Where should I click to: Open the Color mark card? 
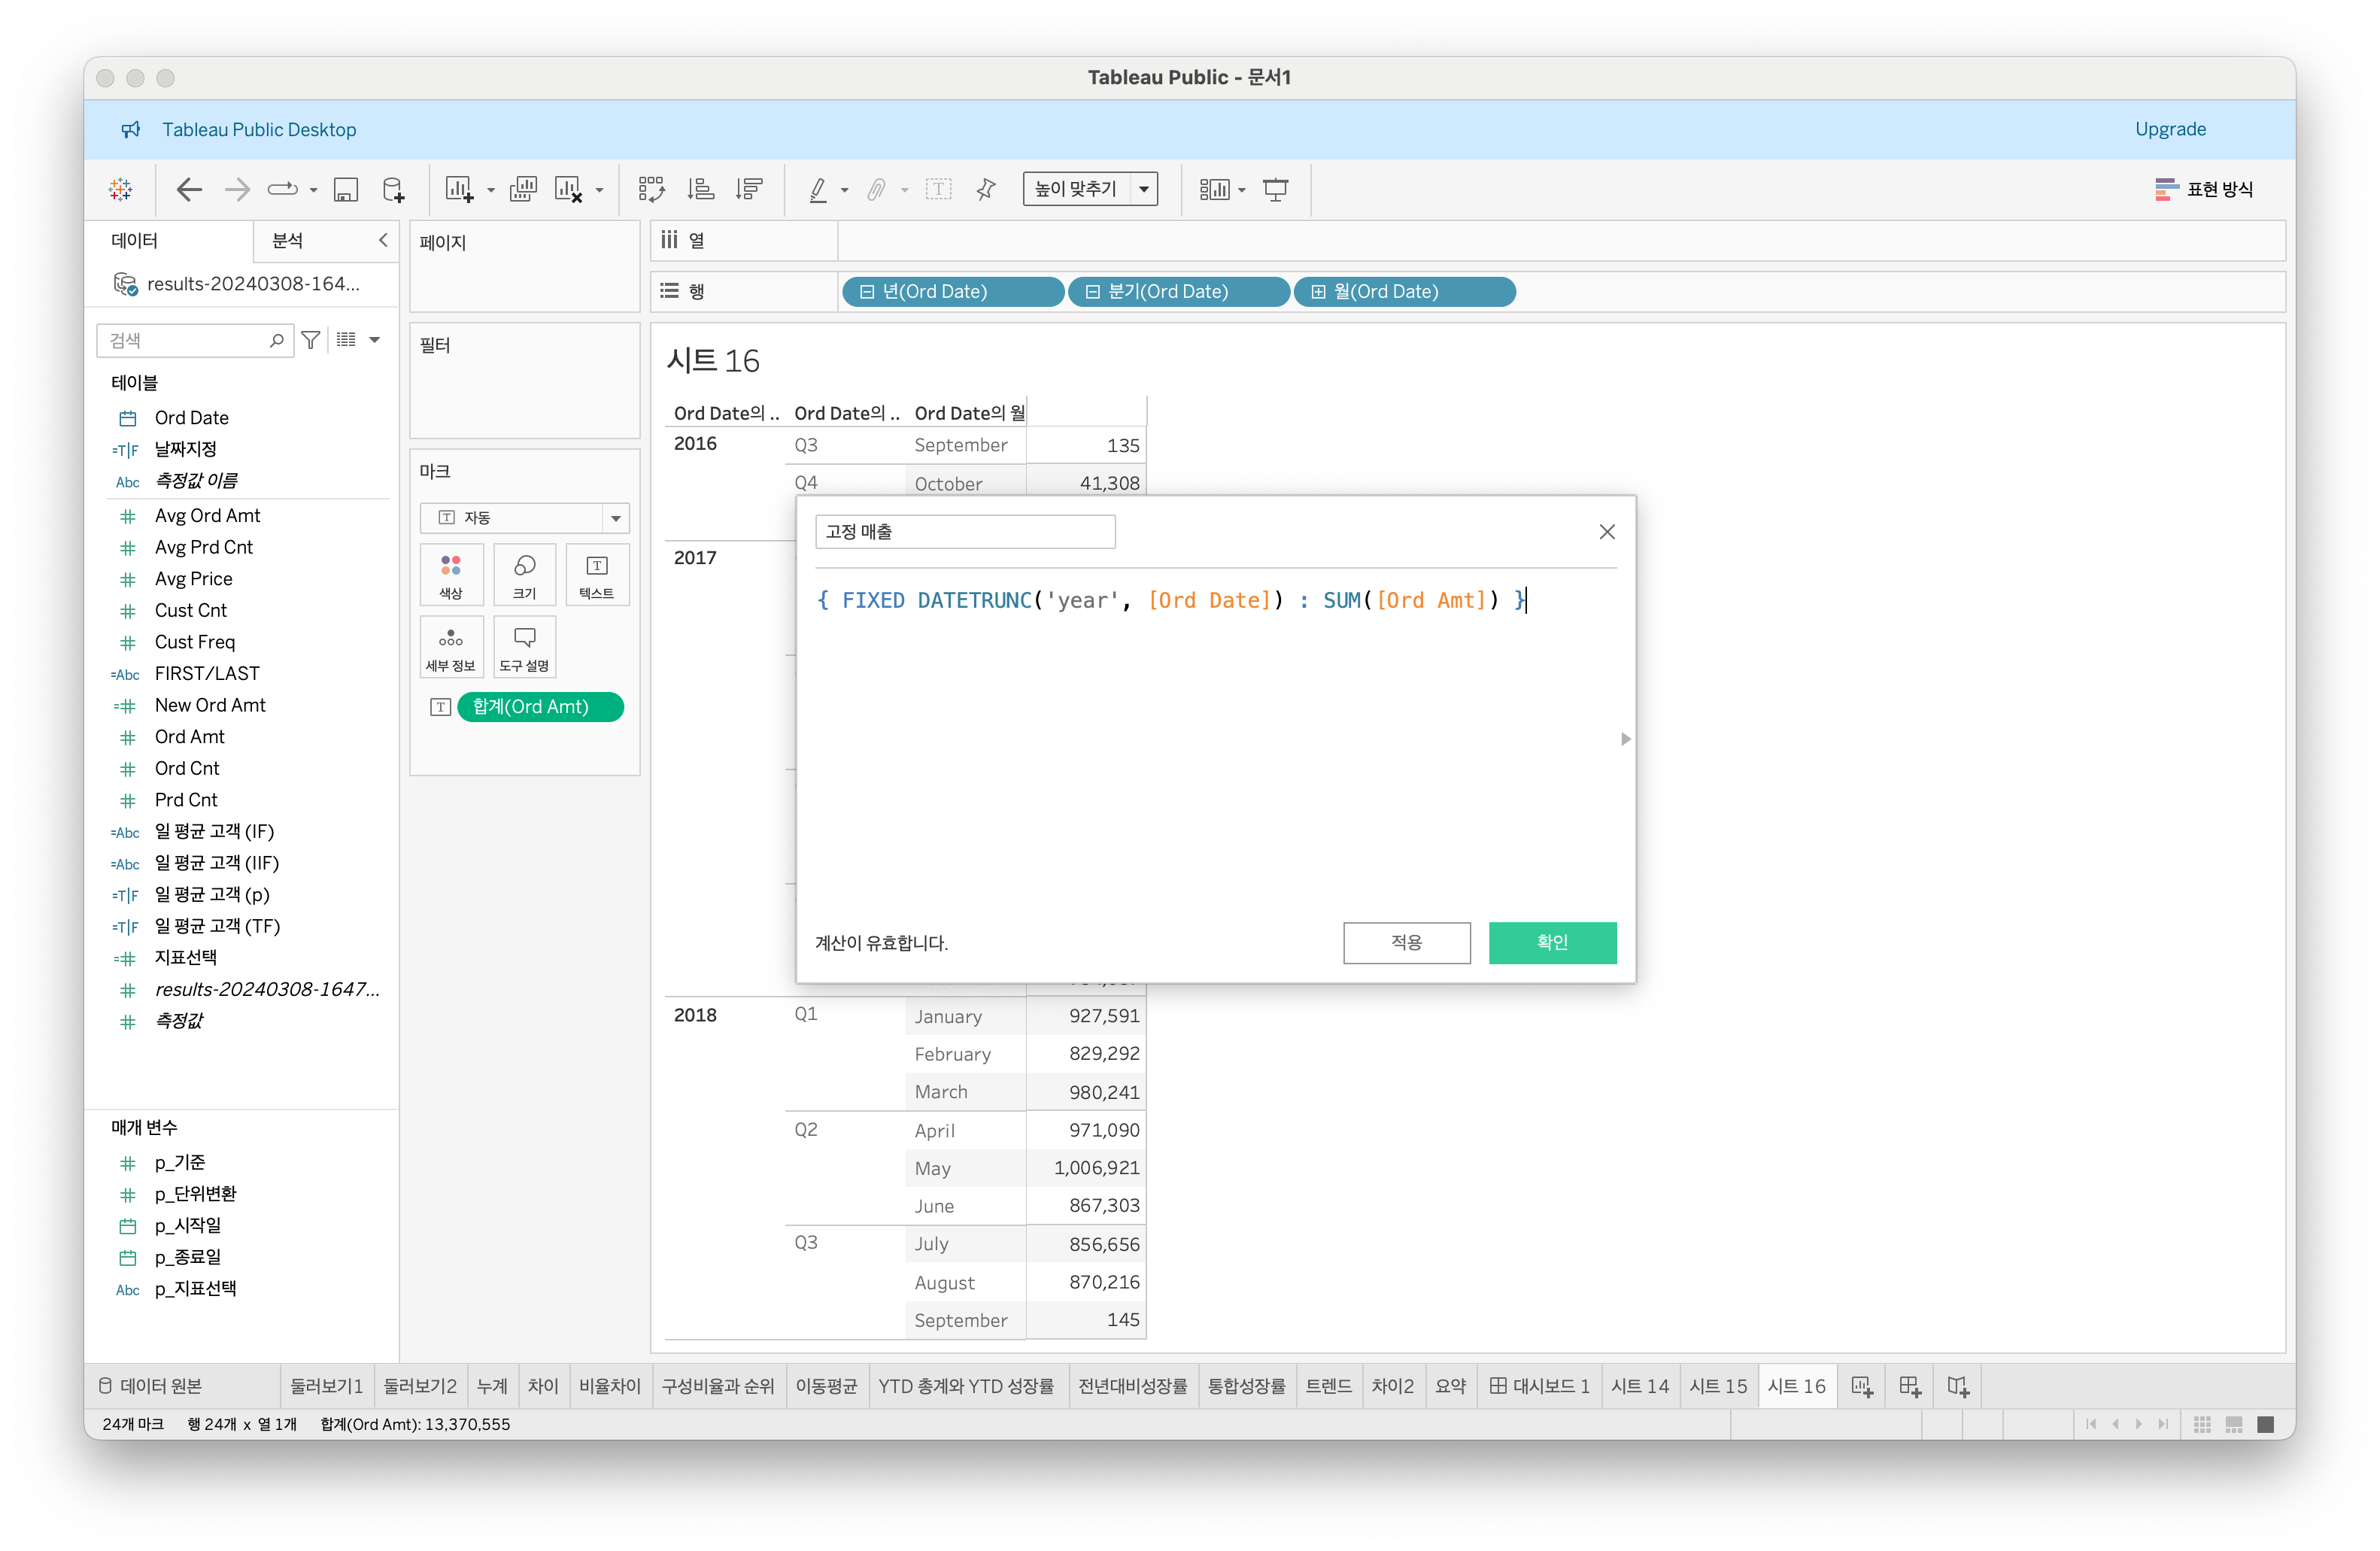(x=451, y=575)
